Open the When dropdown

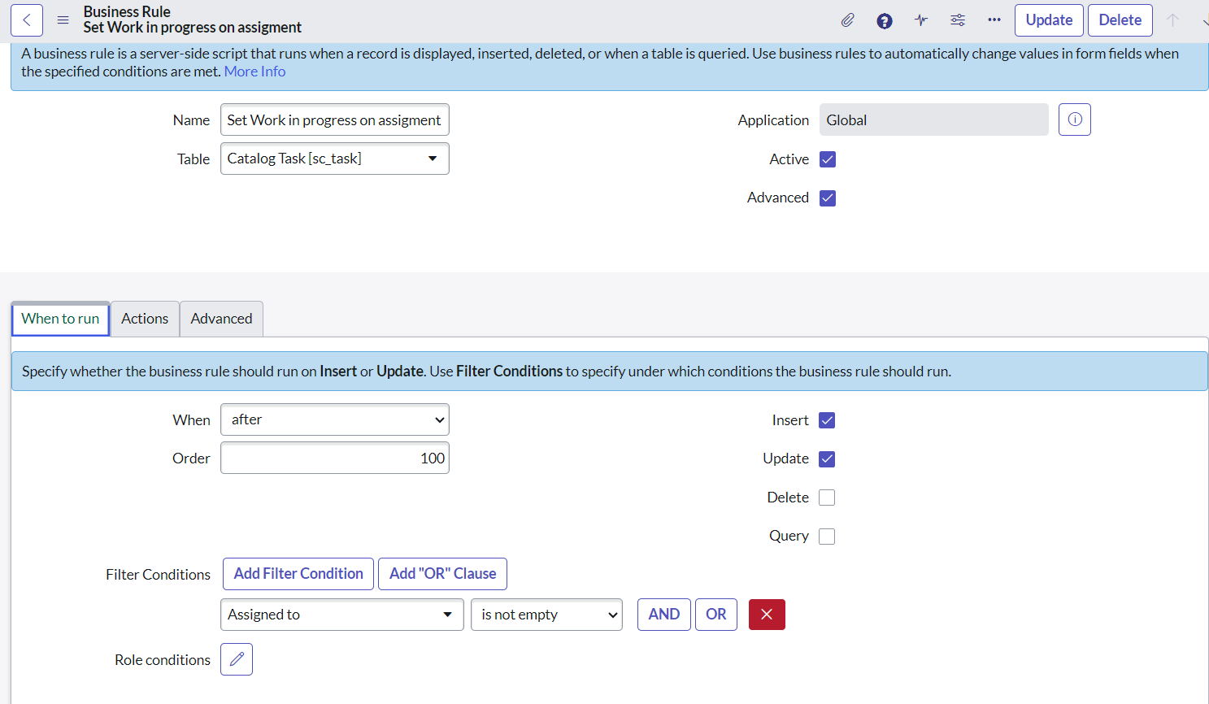tap(334, 419)
